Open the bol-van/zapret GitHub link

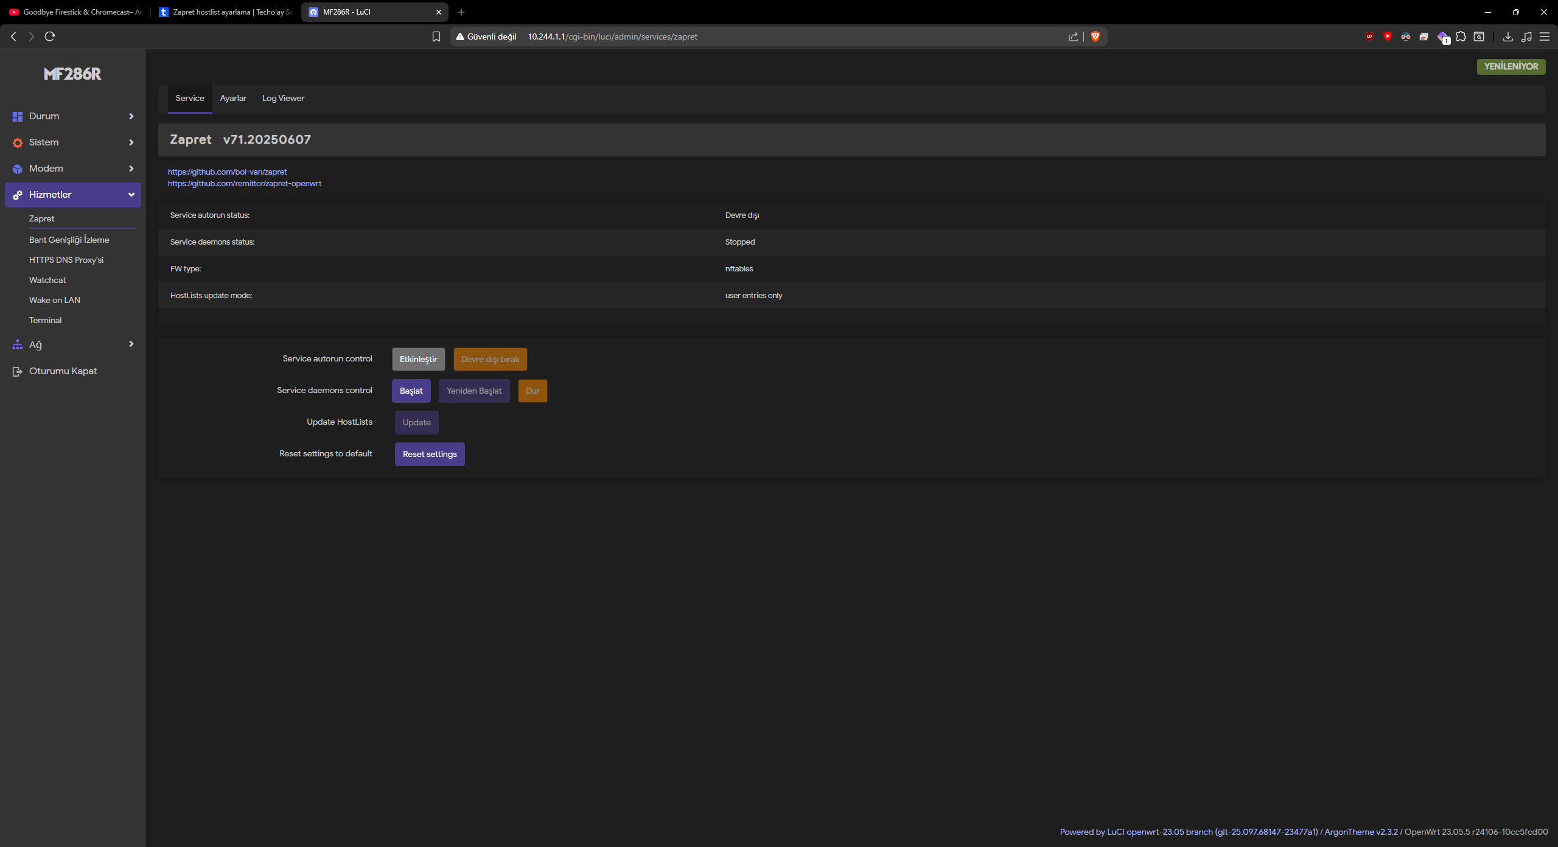pyautogui.click(x=227, y=172)
